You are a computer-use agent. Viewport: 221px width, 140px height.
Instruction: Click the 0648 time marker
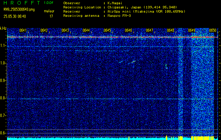click(170, 30)
